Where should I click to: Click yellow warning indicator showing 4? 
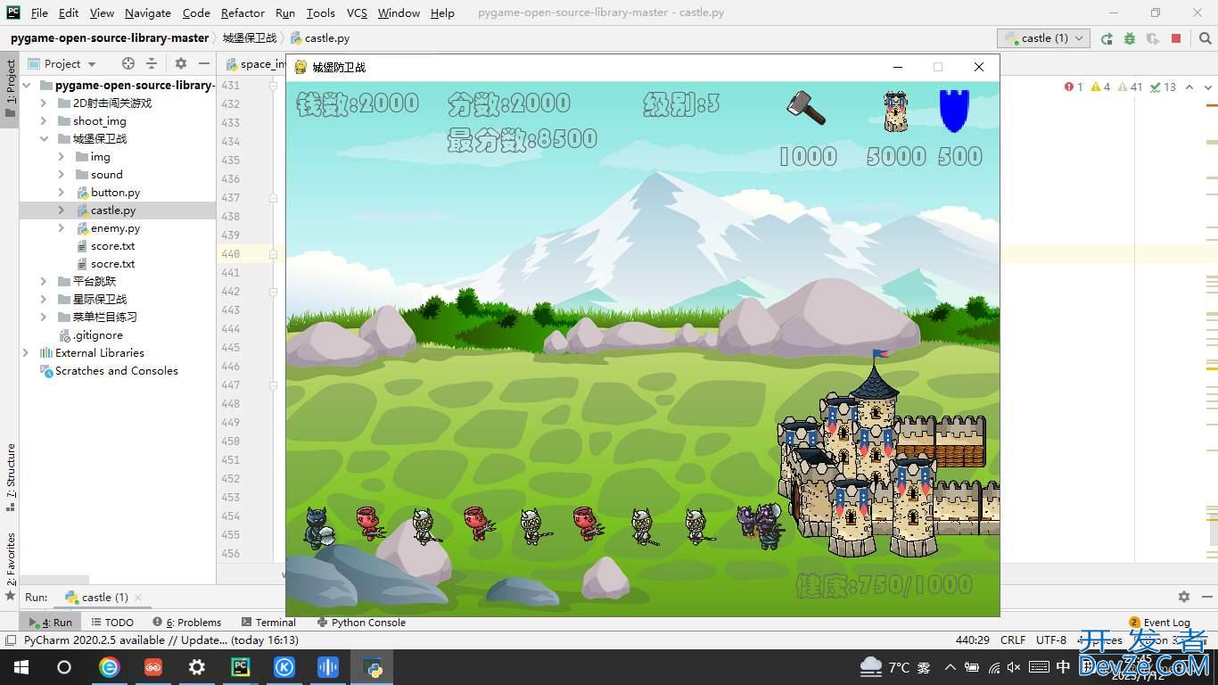[x=1100, y=87]
